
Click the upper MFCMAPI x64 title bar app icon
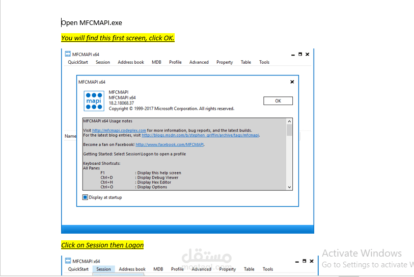(68, 54)
